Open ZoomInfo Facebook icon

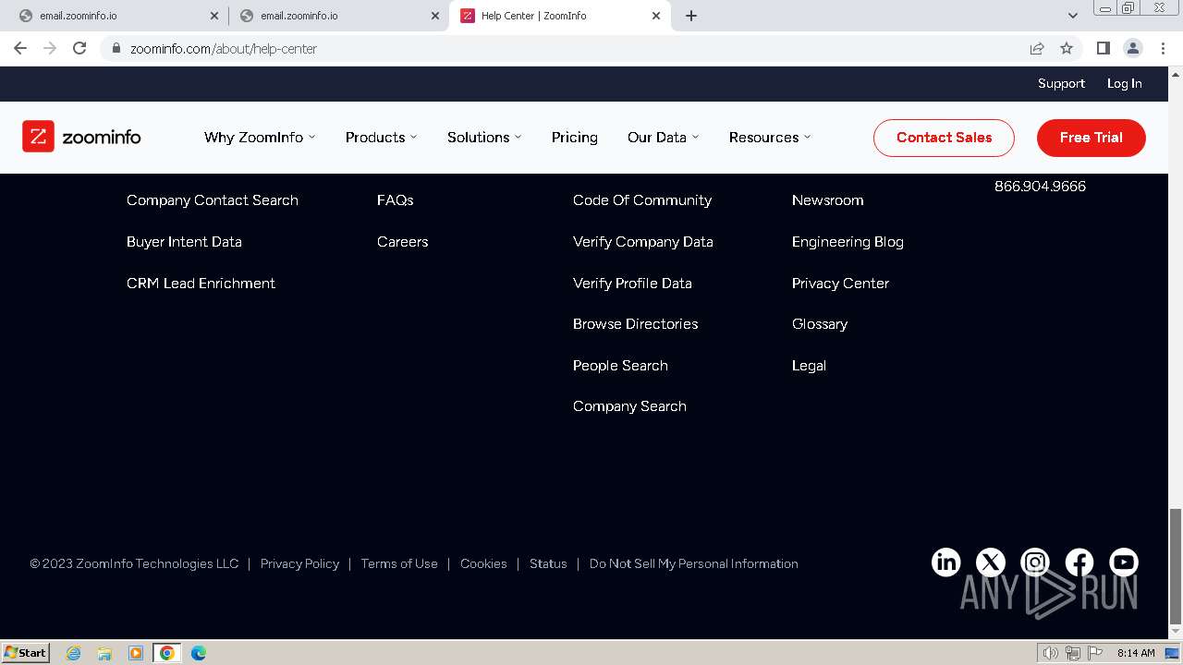[1079, 562]
